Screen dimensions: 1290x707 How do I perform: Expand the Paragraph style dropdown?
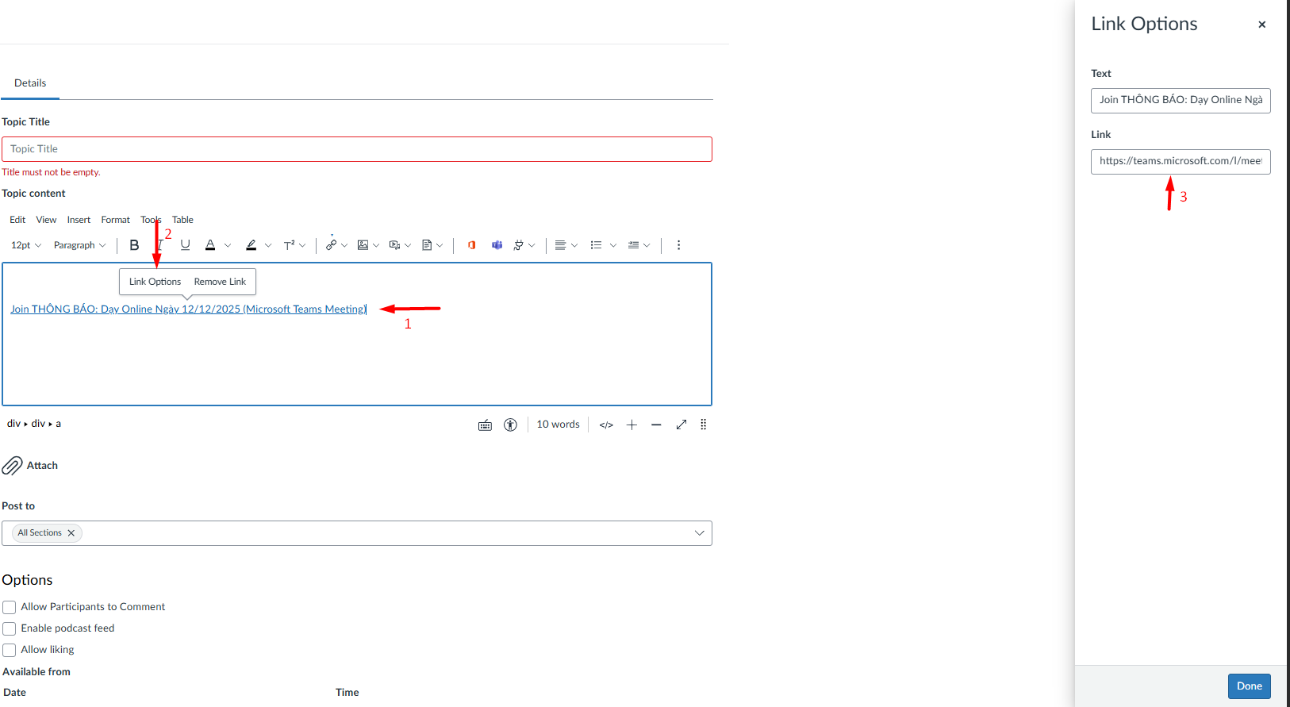coord(79,245)
